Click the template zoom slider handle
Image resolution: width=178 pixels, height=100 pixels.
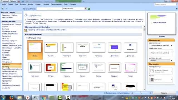[x=141, y=92]
